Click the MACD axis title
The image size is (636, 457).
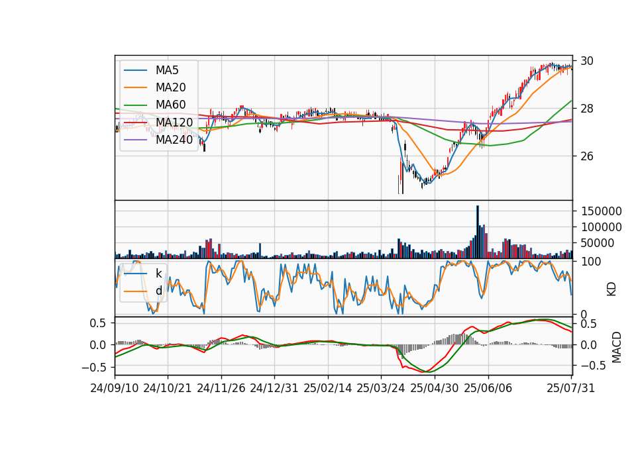[617, 347]
